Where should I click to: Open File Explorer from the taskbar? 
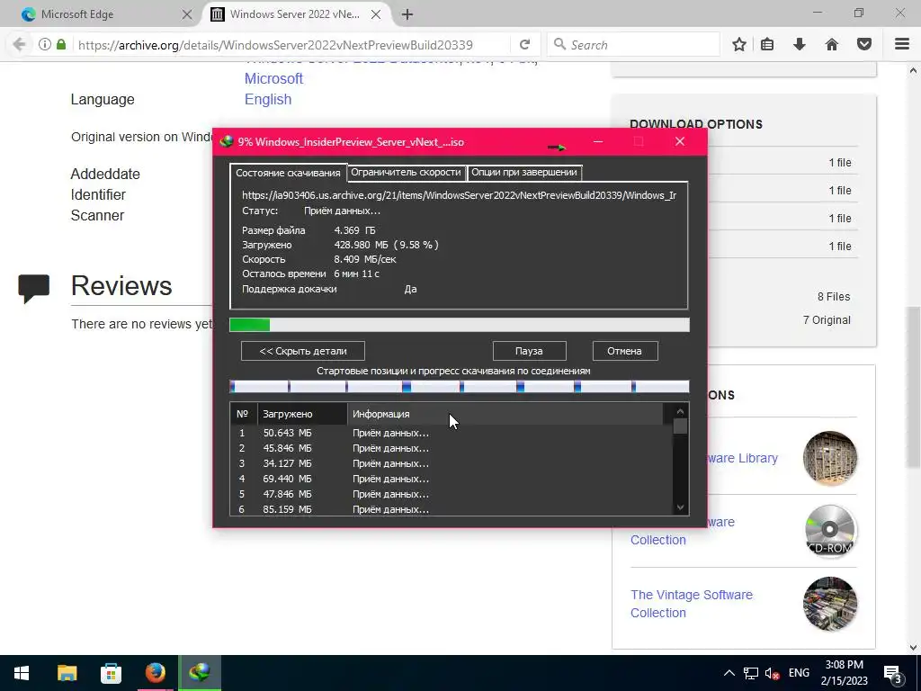[x=67, y=673]
